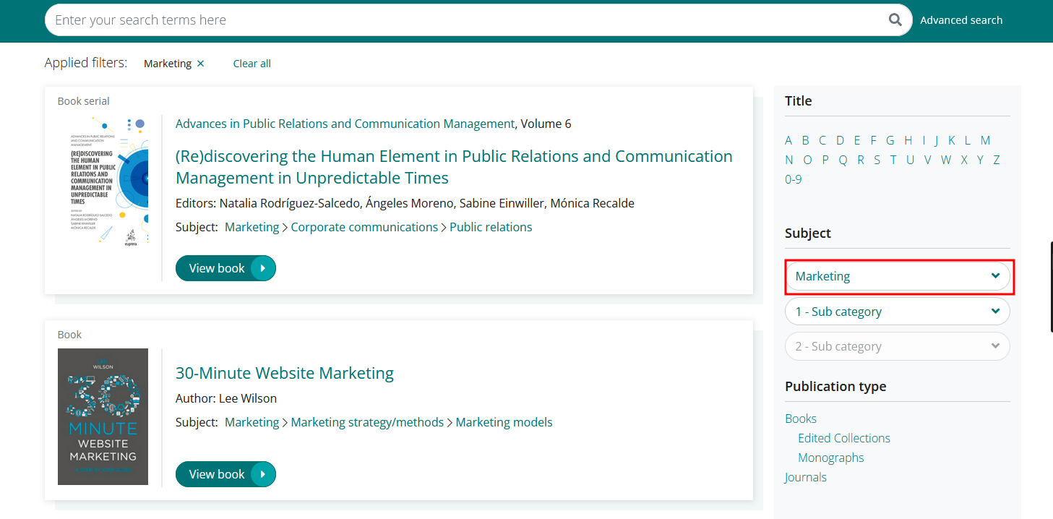Click the arrow icon on first View book button
The height and width of the screenshot is (519, 1053).
pyautogui.click(x=263, y=268)
